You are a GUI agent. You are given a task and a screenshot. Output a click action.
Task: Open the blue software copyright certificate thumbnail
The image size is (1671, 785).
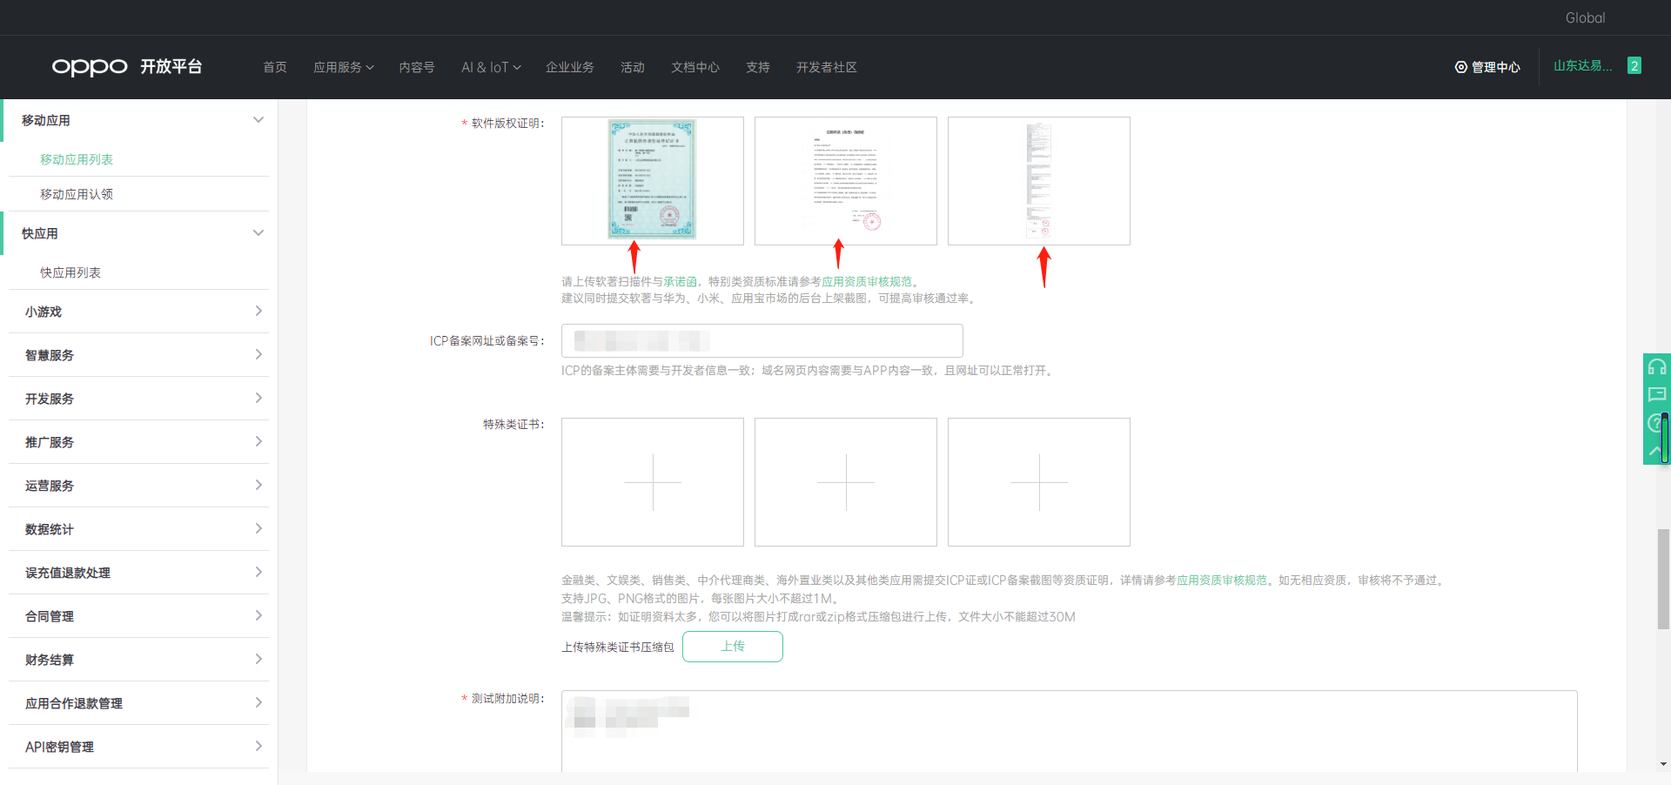653,181
